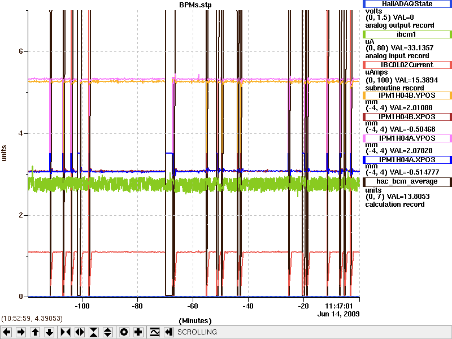Viewport: 452px width, 339px height.
Task: Click the 6 tick label on the y-axis
Action: [x=20, y=51]
